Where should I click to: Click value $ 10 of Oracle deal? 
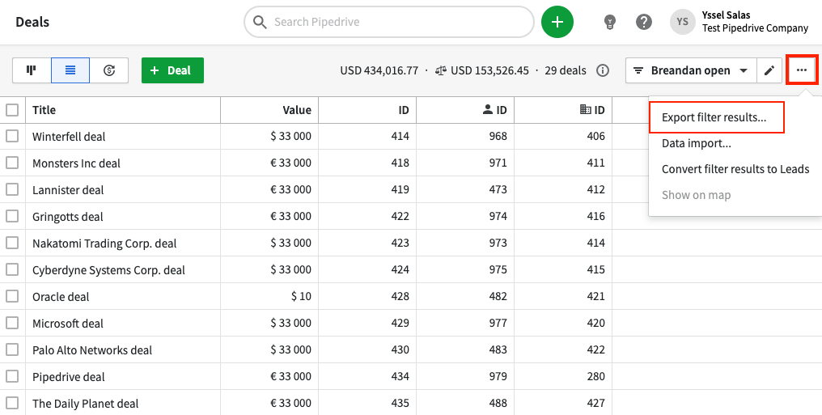(x=301, y=297)
